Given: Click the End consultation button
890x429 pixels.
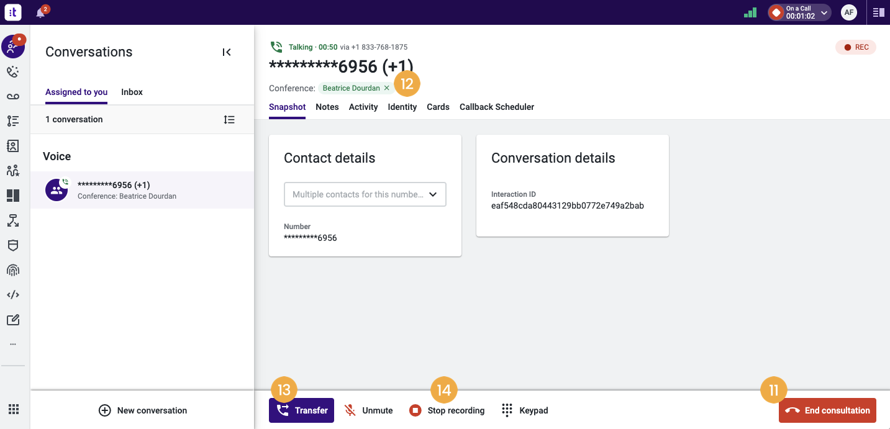Looking at the screenshot, I should [x=827, y=410].
